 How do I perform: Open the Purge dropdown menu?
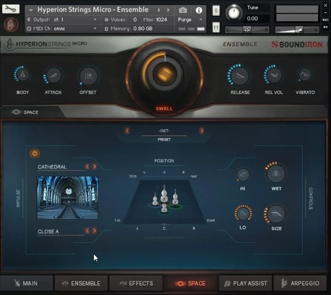(190, 20)
